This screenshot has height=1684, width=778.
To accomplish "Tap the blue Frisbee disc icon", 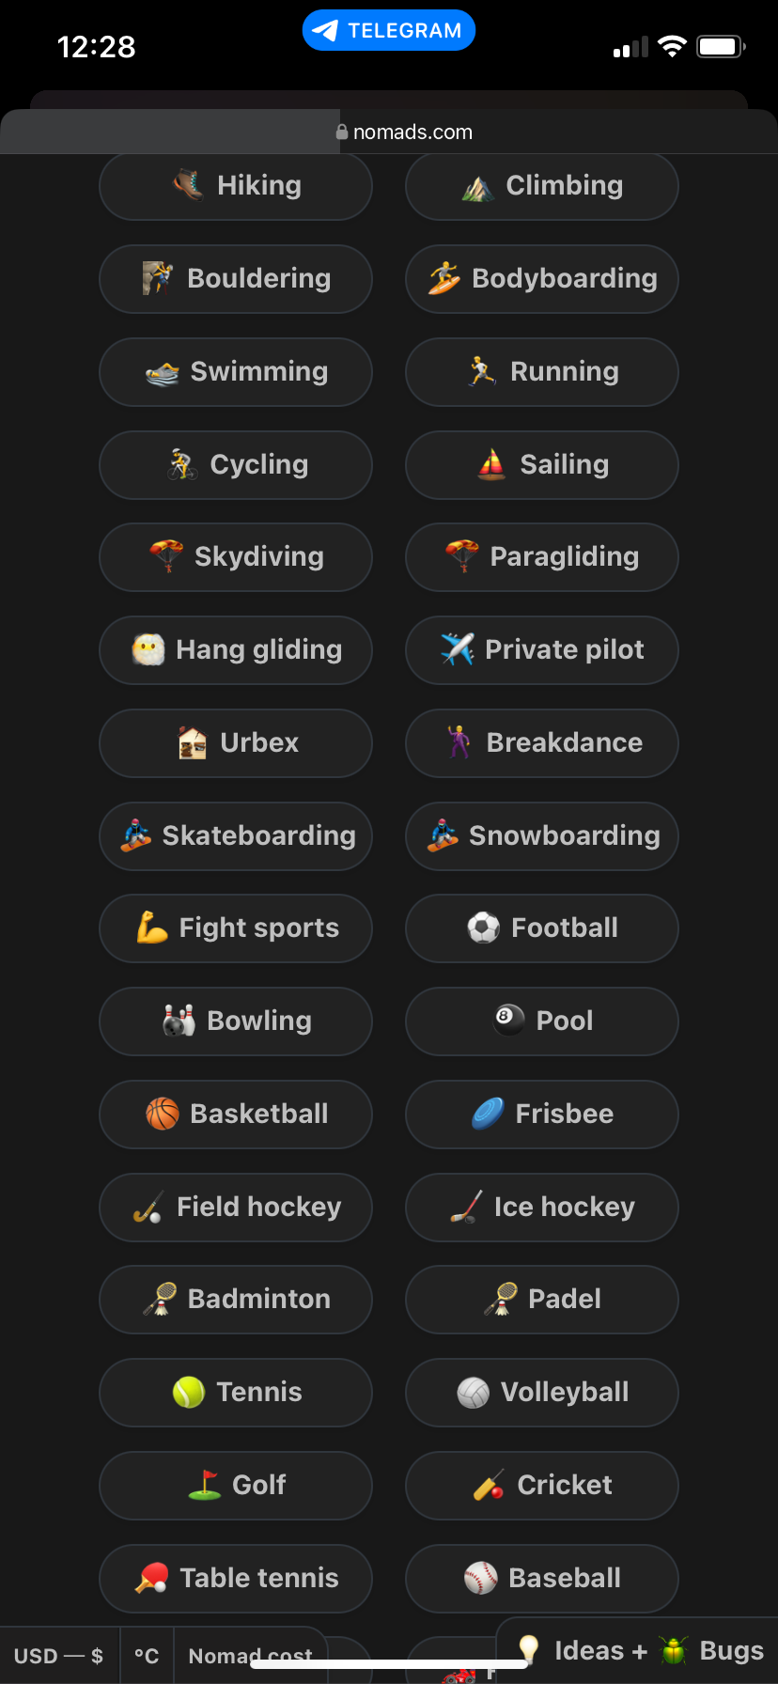I will coord(489,1114).
